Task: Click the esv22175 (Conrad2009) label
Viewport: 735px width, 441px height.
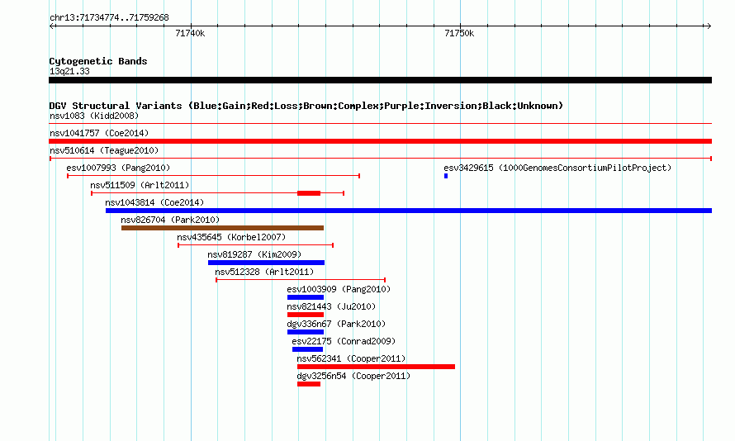Action: pos(344,341)
